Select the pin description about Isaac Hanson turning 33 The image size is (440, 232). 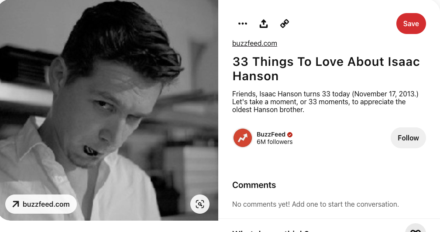pos(325,102)
